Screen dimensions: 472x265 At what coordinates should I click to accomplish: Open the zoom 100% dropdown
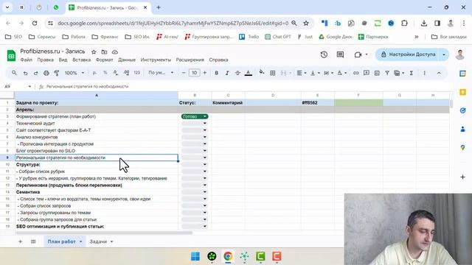[74, 73]
